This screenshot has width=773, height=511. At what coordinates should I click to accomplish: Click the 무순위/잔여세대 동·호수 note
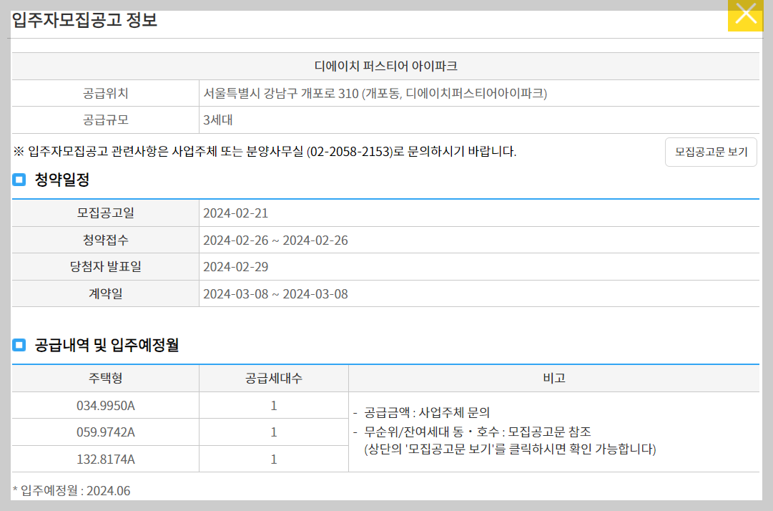coord(477,432)
